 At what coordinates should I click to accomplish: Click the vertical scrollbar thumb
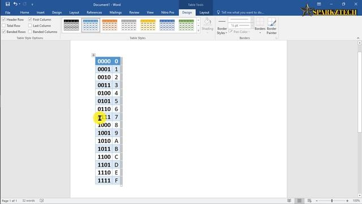(360, 92)
